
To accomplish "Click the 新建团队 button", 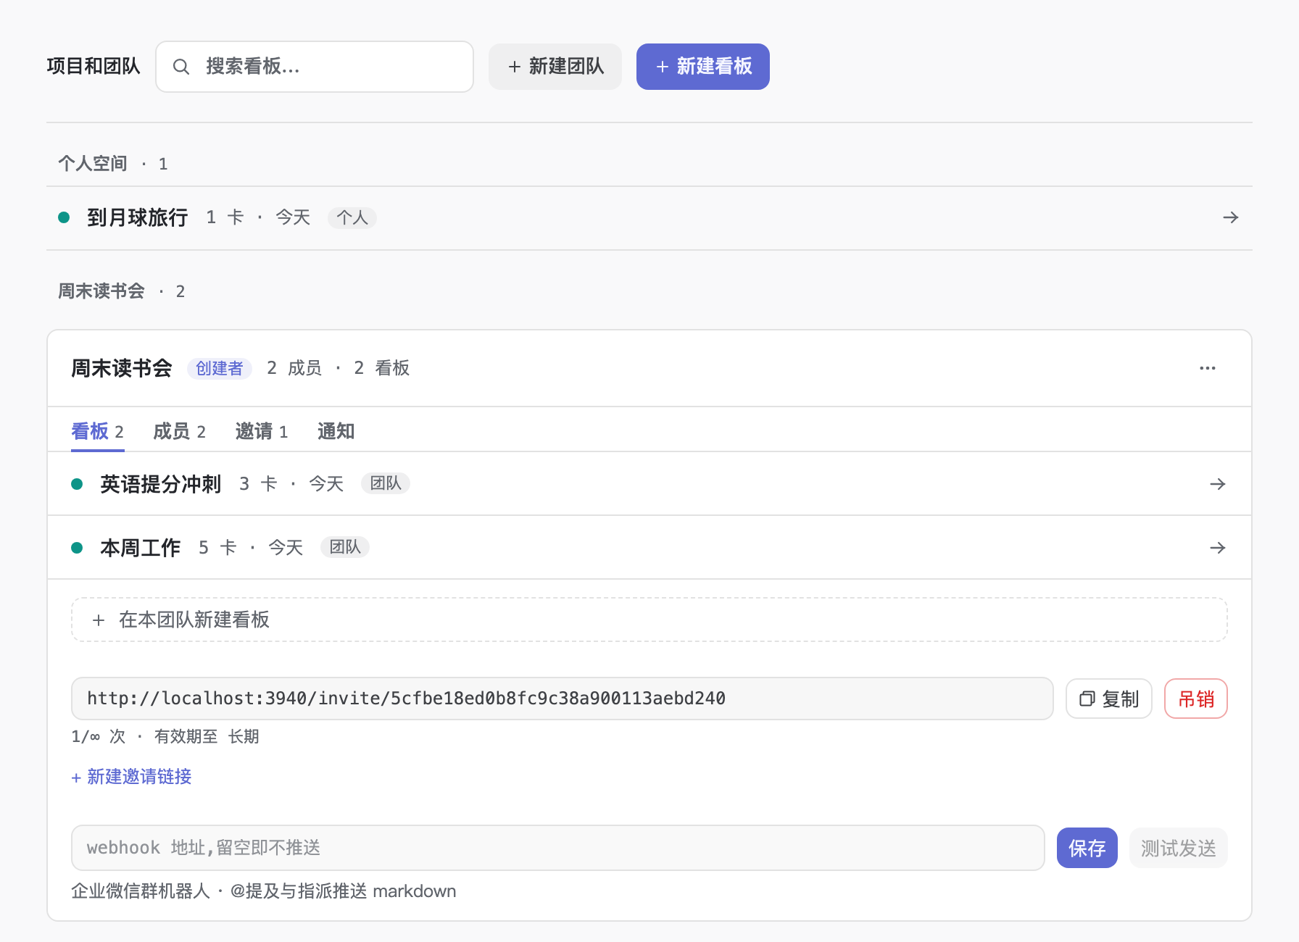I will [x=555, y=67].
